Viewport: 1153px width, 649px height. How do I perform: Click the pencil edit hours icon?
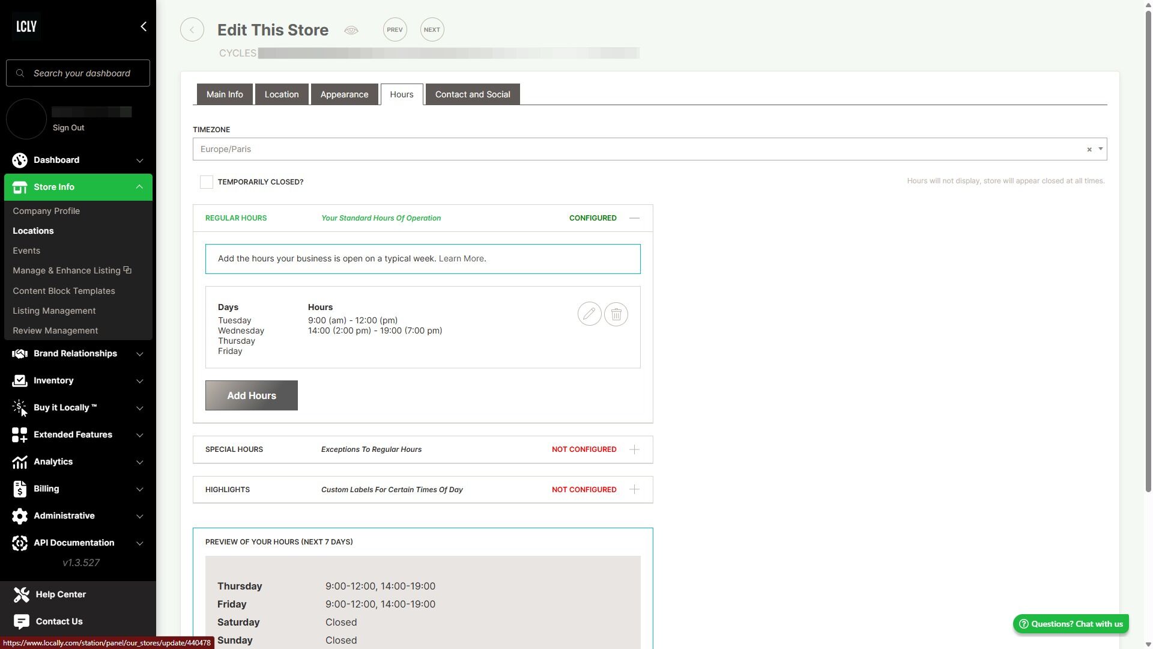click(589, 314)
